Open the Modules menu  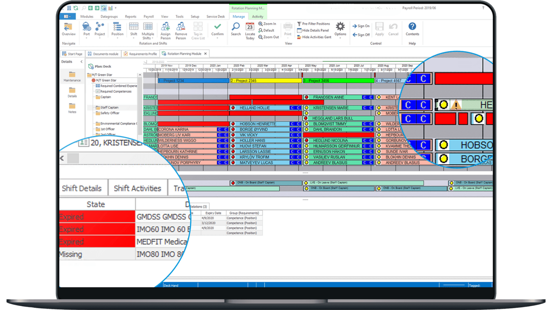point(87,17)
